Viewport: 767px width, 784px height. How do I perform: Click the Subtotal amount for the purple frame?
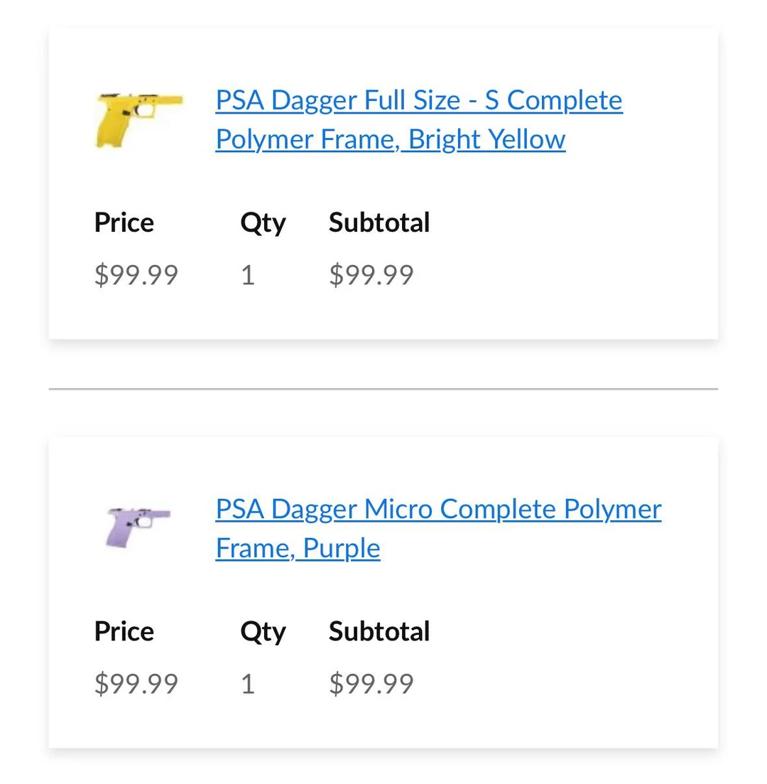(371, 683)
